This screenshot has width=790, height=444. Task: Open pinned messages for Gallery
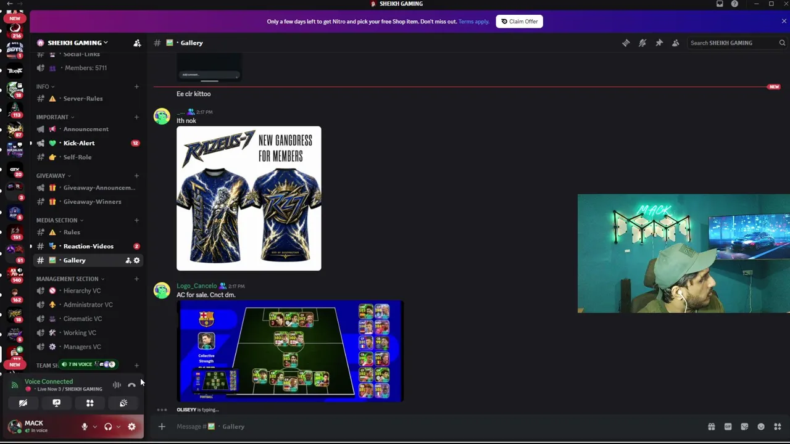click(x=659, y=43)
